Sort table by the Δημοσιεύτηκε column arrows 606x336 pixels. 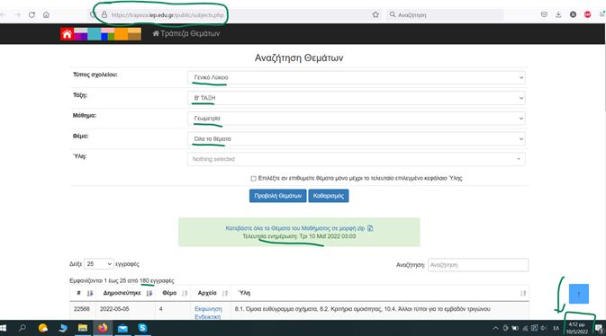[149, 293]
